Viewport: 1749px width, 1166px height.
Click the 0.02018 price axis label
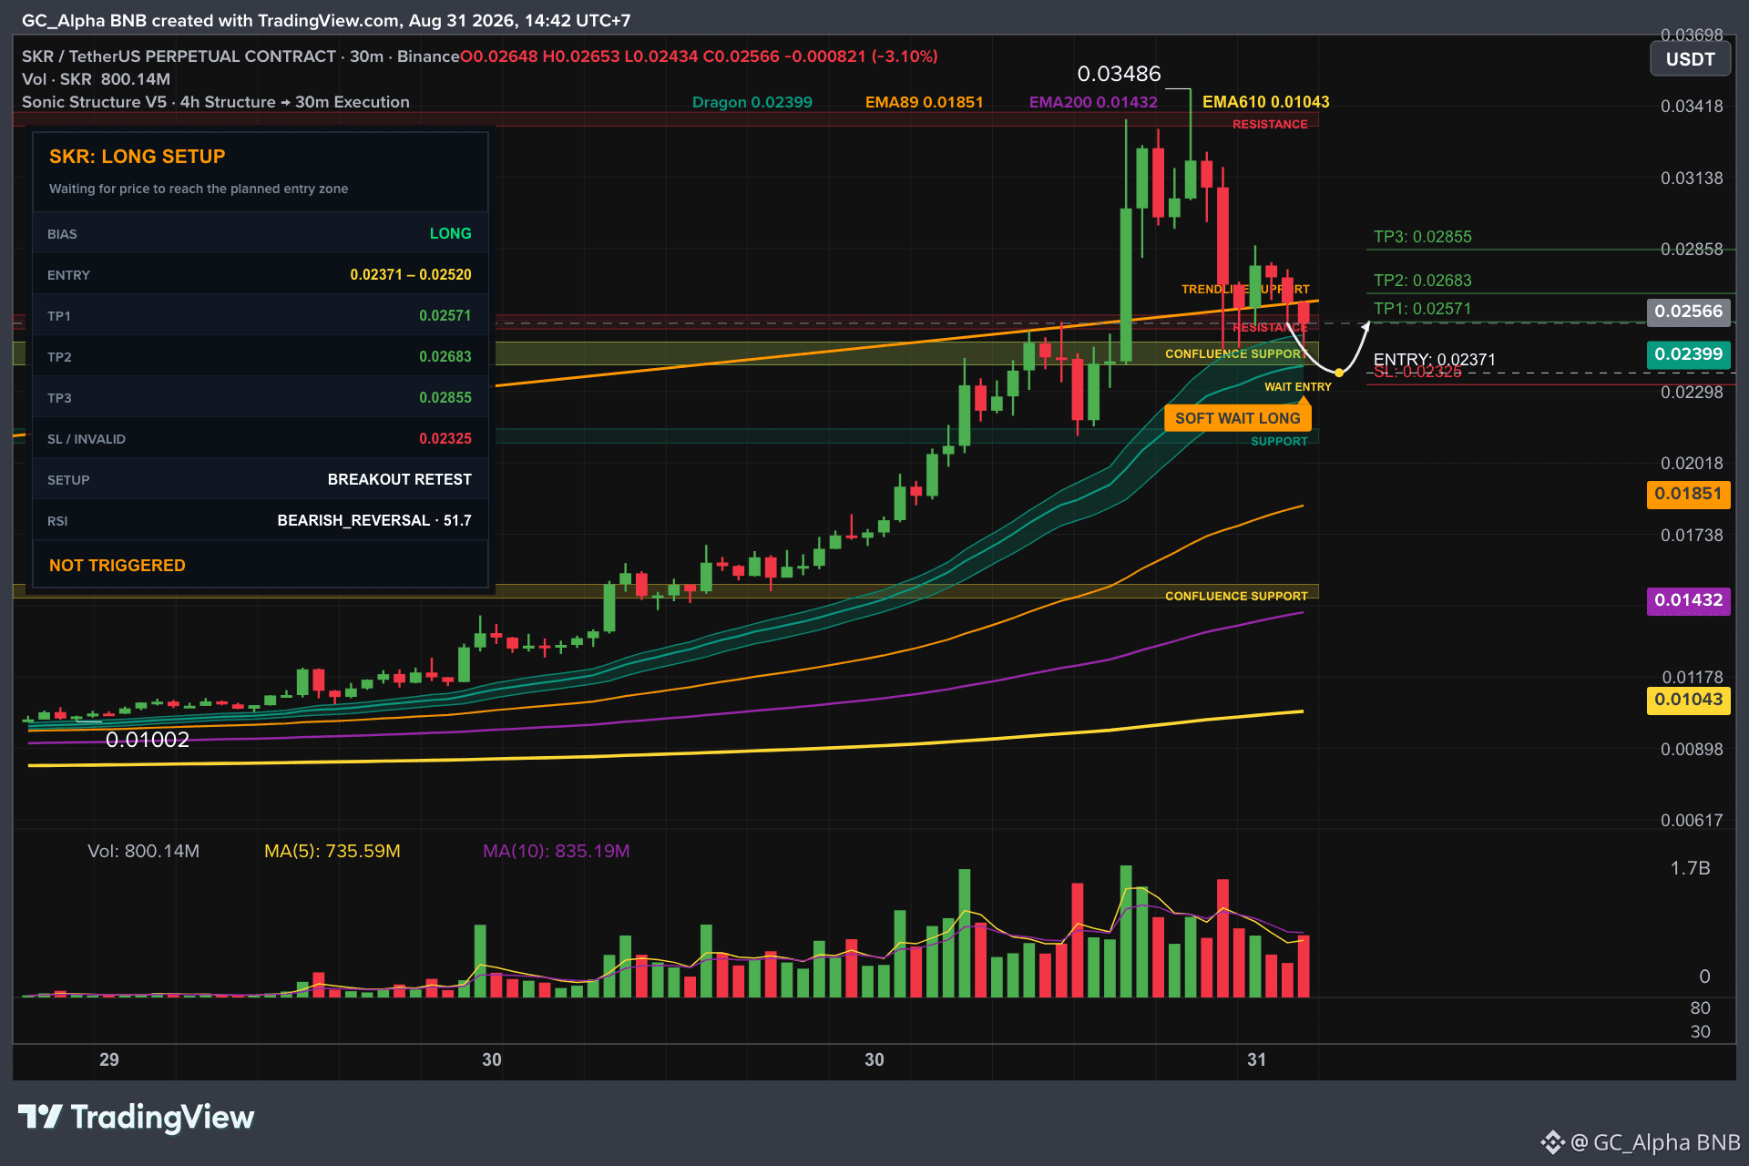click(x=1692, y=464)
